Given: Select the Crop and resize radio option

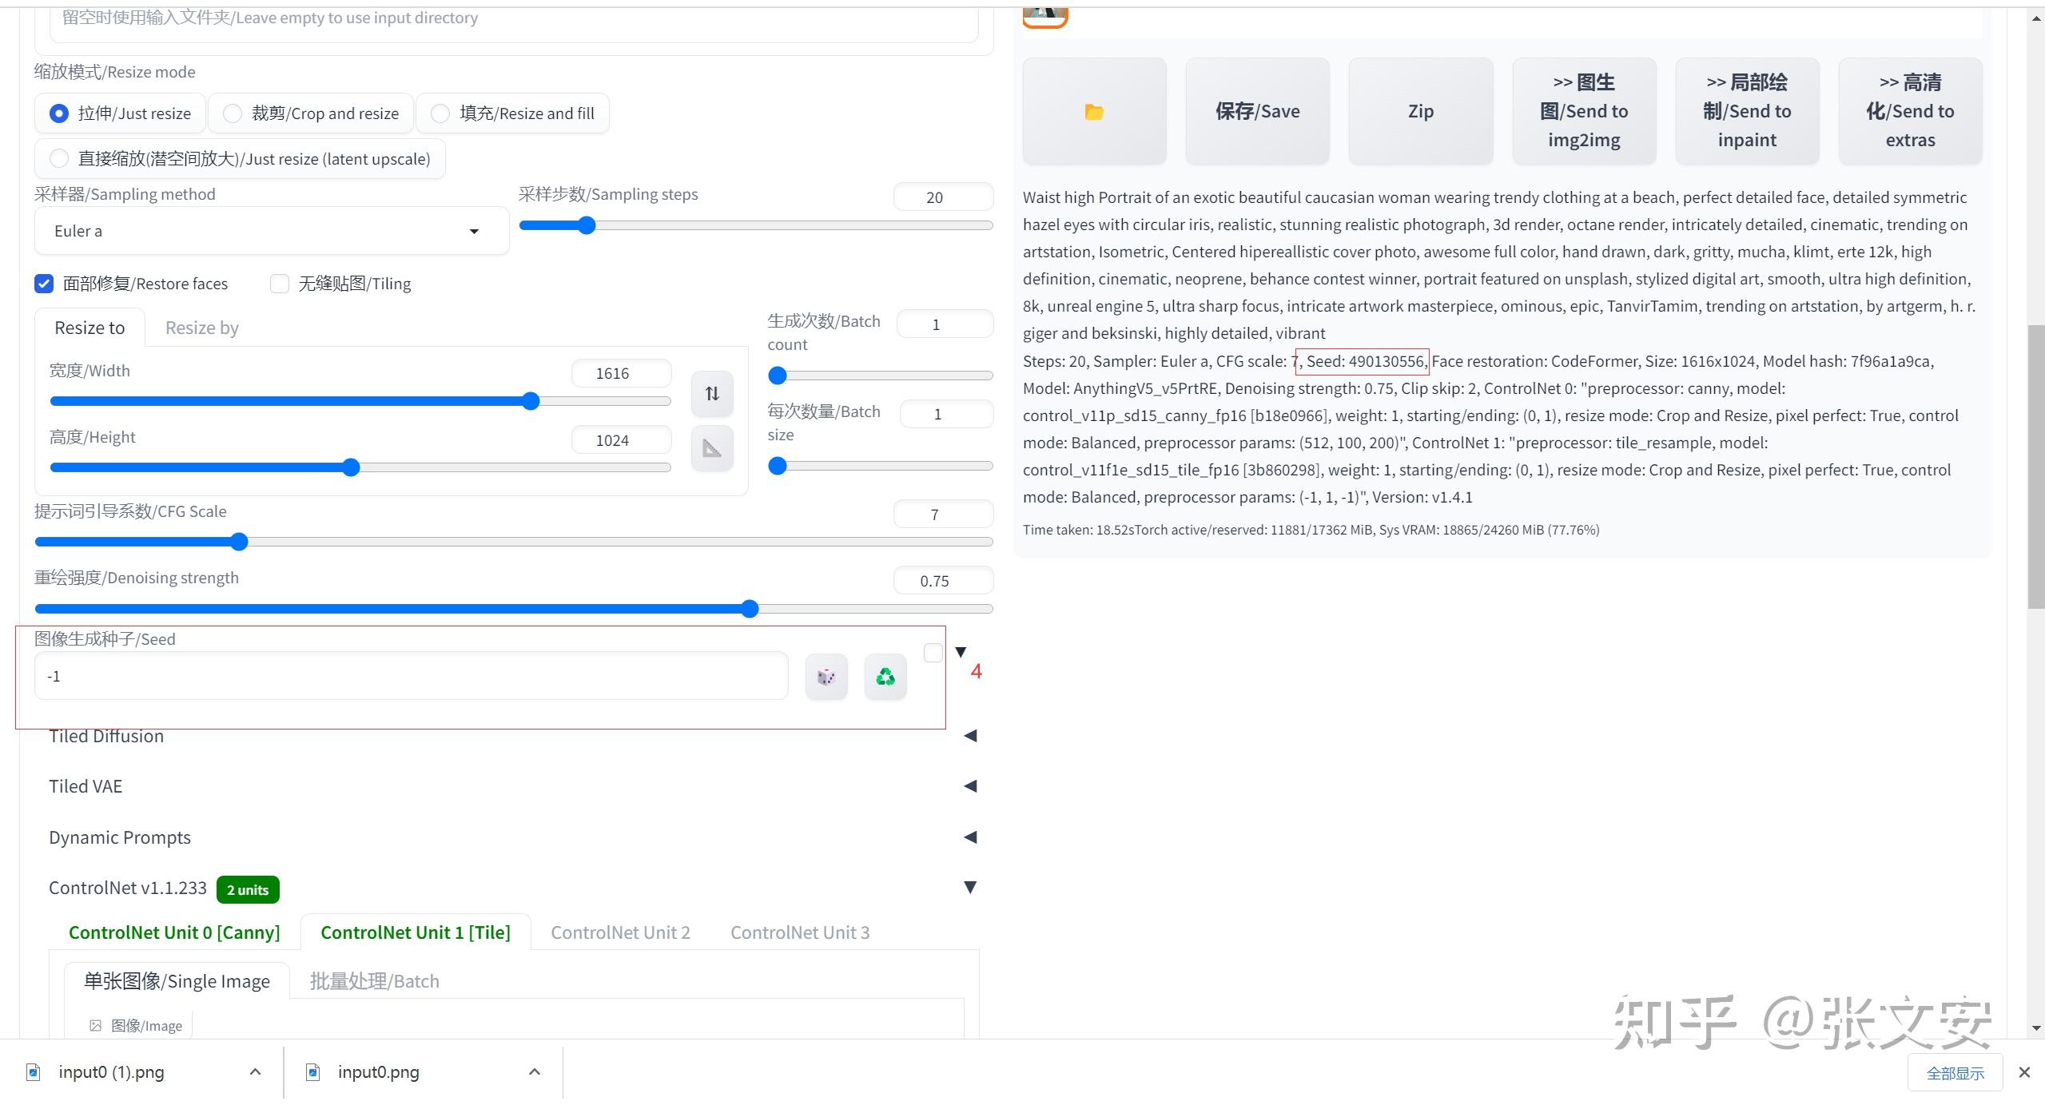Looking at the screenshot, I should click(233, 113).
